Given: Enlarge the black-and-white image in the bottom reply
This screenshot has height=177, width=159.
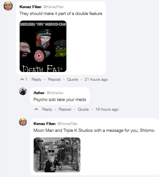Looking at the screenshot, I should coord(57,155).
